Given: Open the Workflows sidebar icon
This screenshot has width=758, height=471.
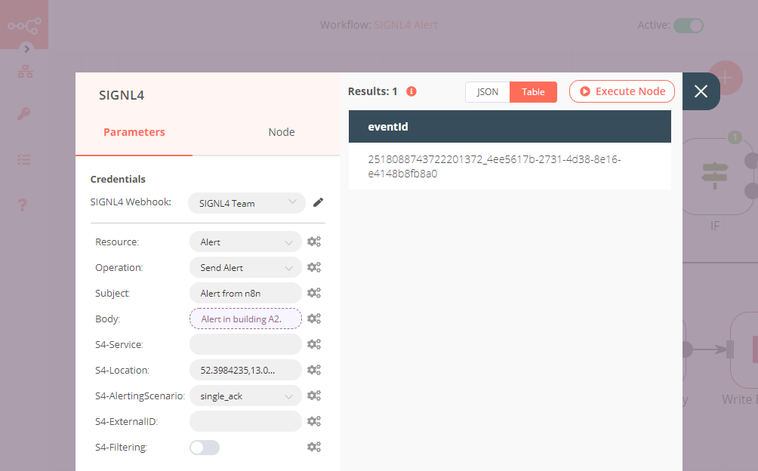Looking at the screenshot, I should point(25,72).
